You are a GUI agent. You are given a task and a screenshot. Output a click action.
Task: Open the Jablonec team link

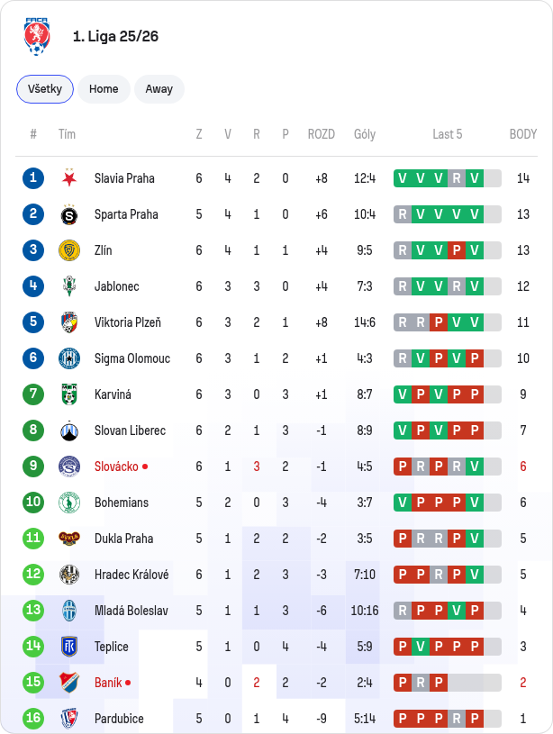coord(116,286)
